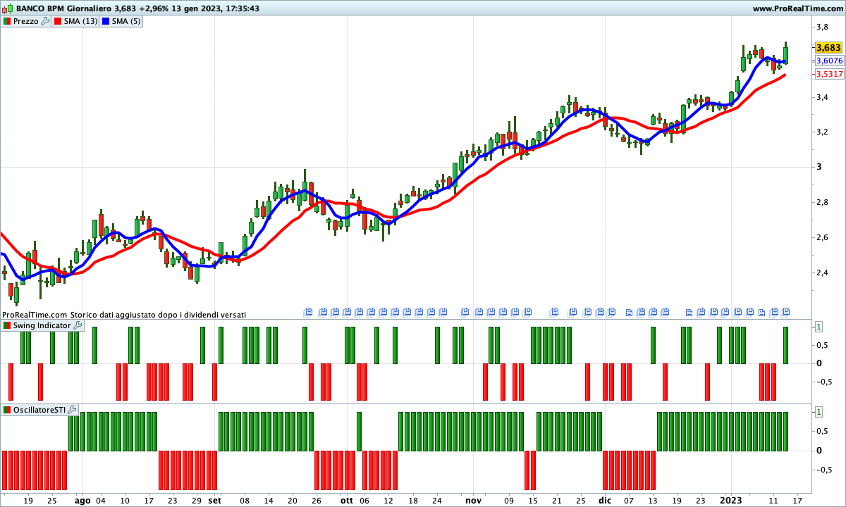Open the www.ProRealTime.com link

point(798,8)
